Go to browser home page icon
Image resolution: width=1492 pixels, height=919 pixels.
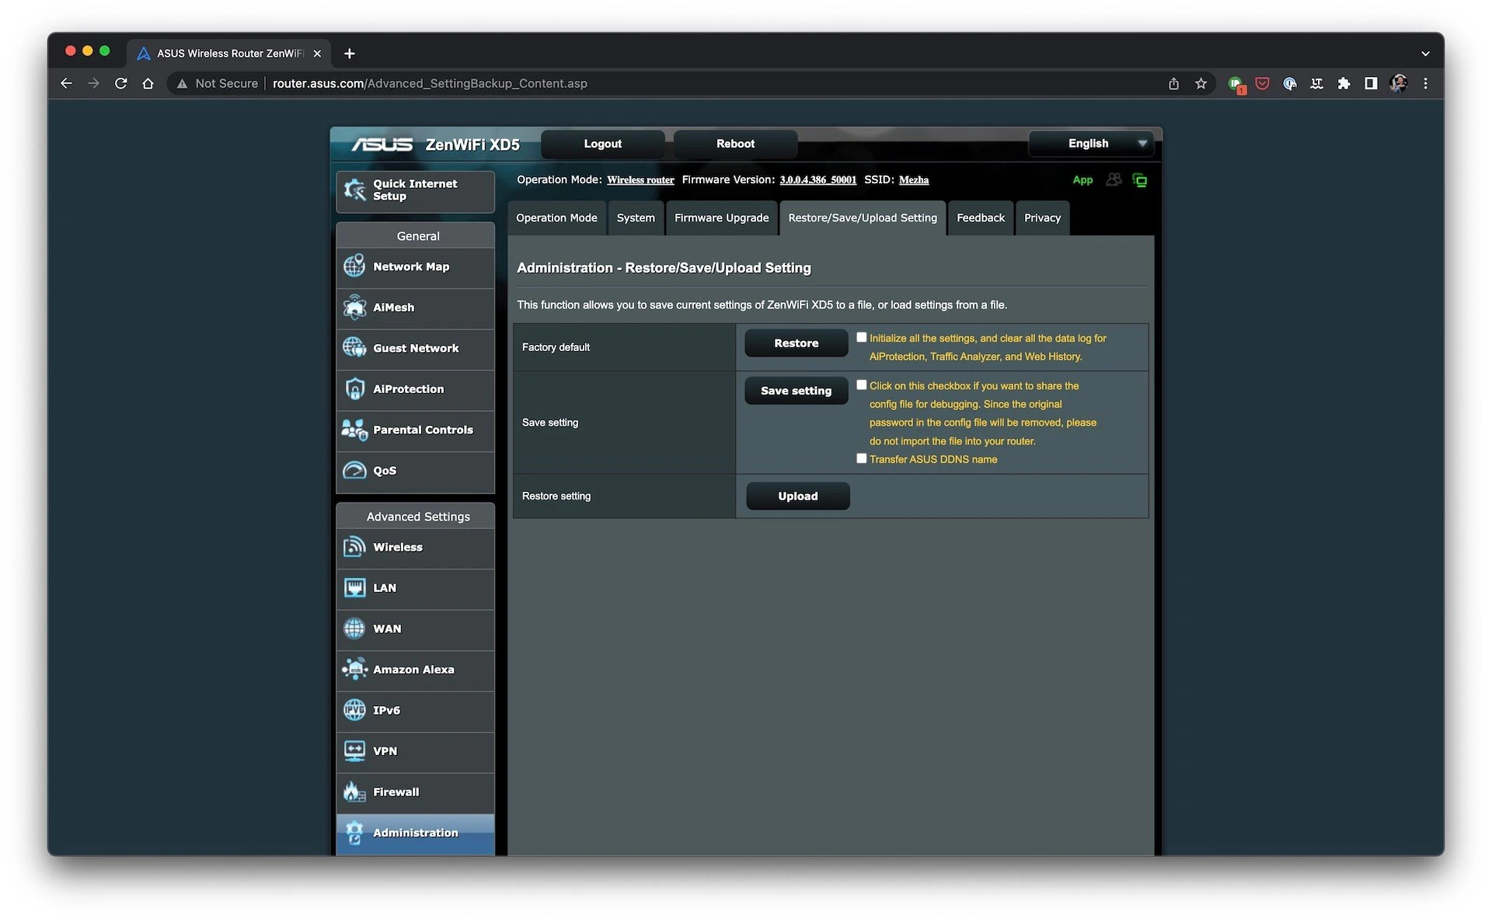coord(148,83)
